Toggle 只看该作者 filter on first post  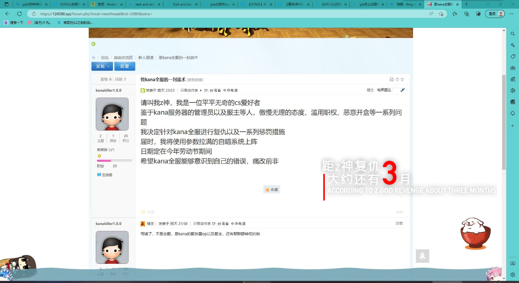point(189,90)
